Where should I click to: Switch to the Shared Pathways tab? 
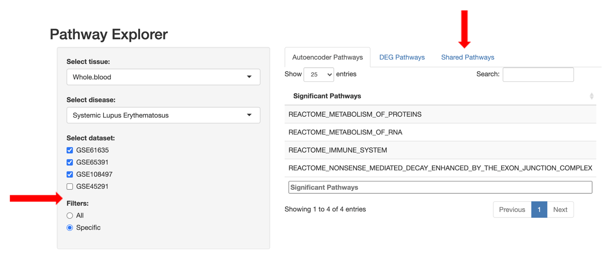pos(468,57)
